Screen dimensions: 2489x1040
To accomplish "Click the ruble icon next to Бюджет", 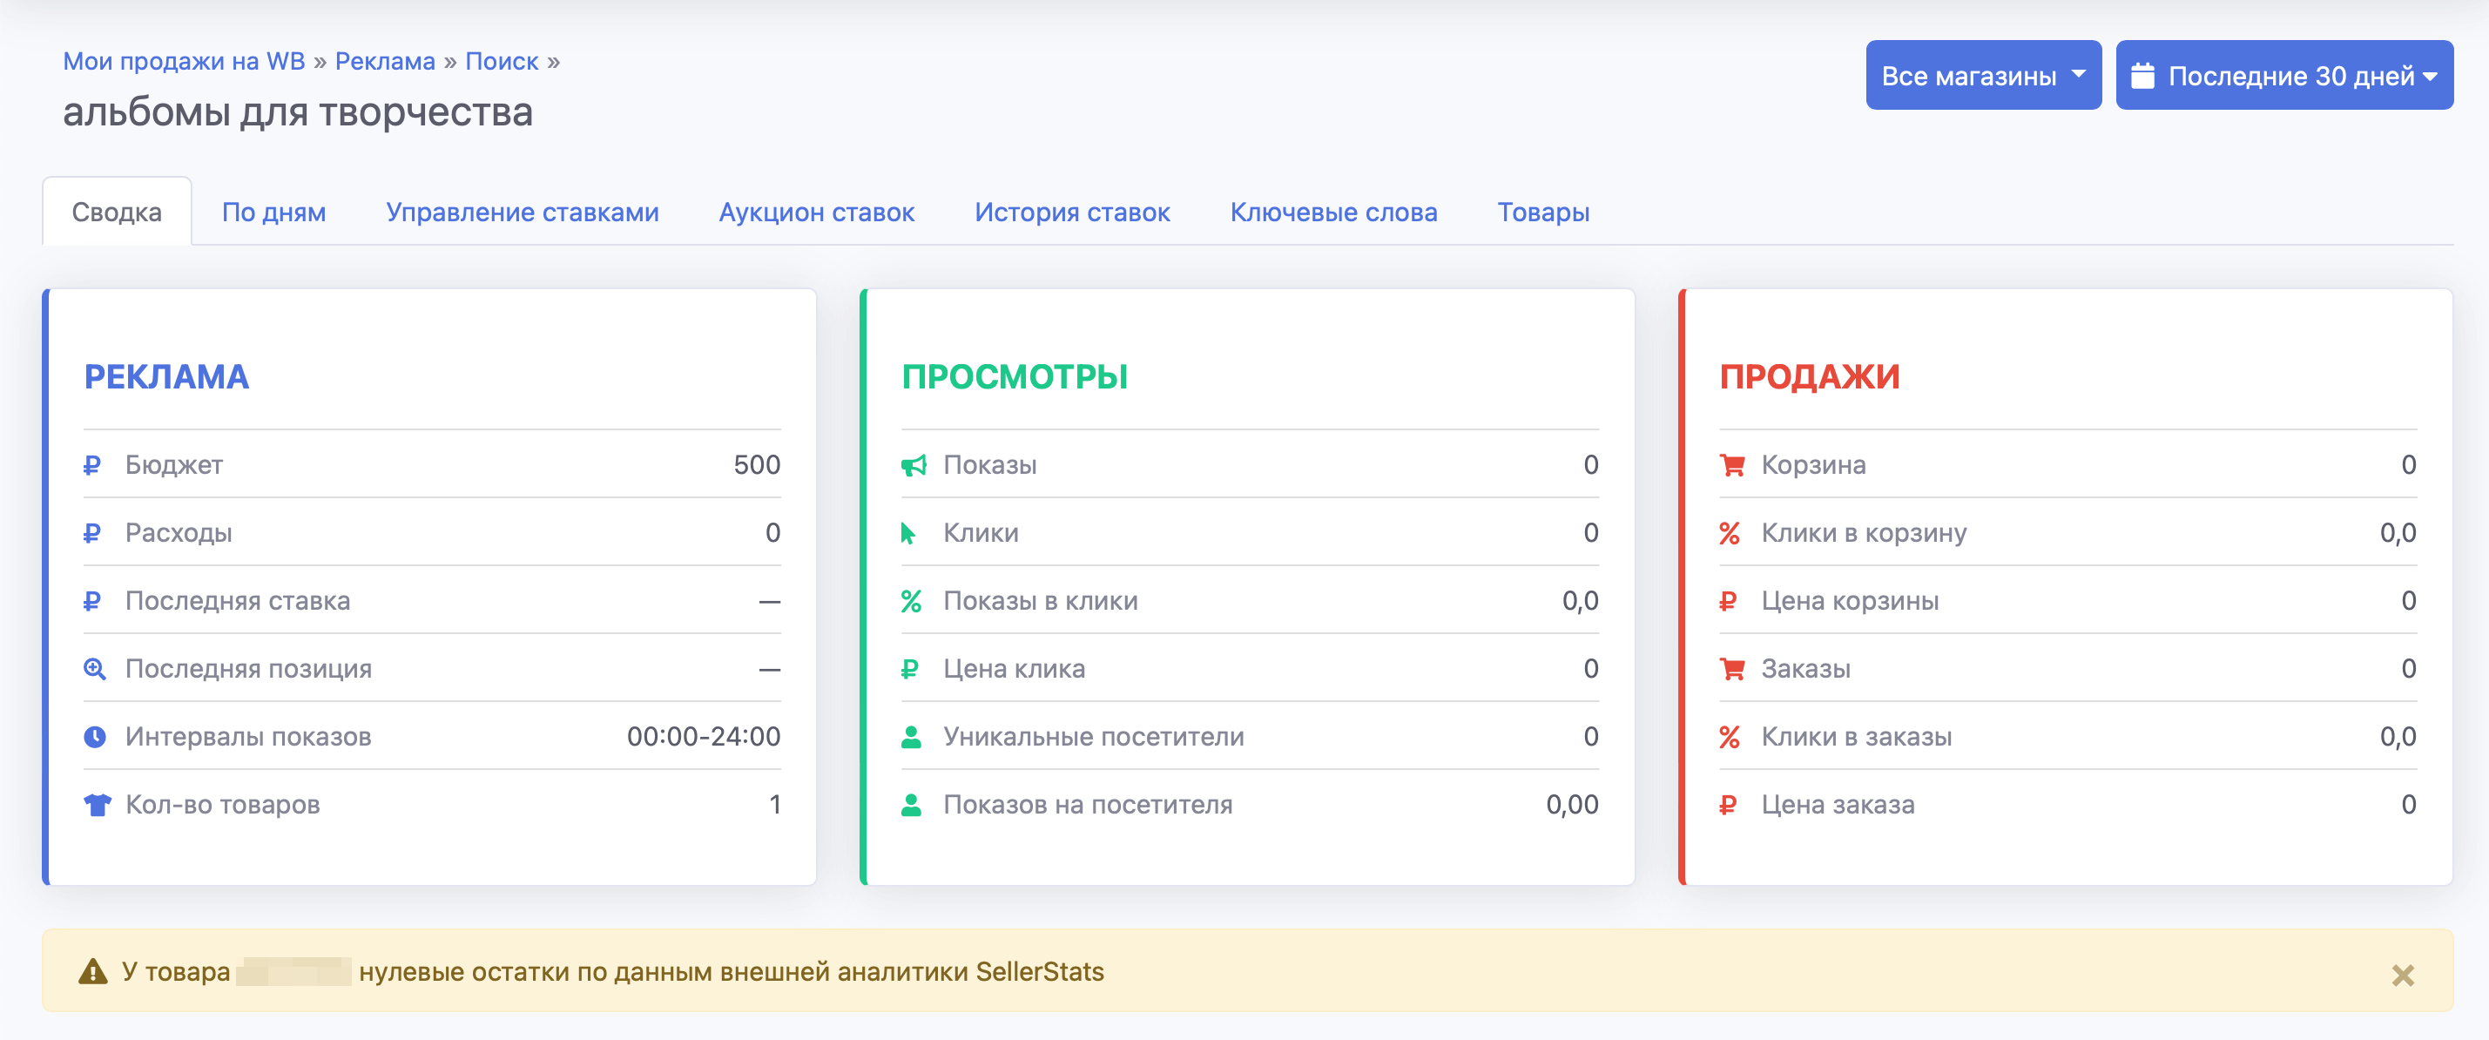I will pyautogui.click(x=93, y=464).
